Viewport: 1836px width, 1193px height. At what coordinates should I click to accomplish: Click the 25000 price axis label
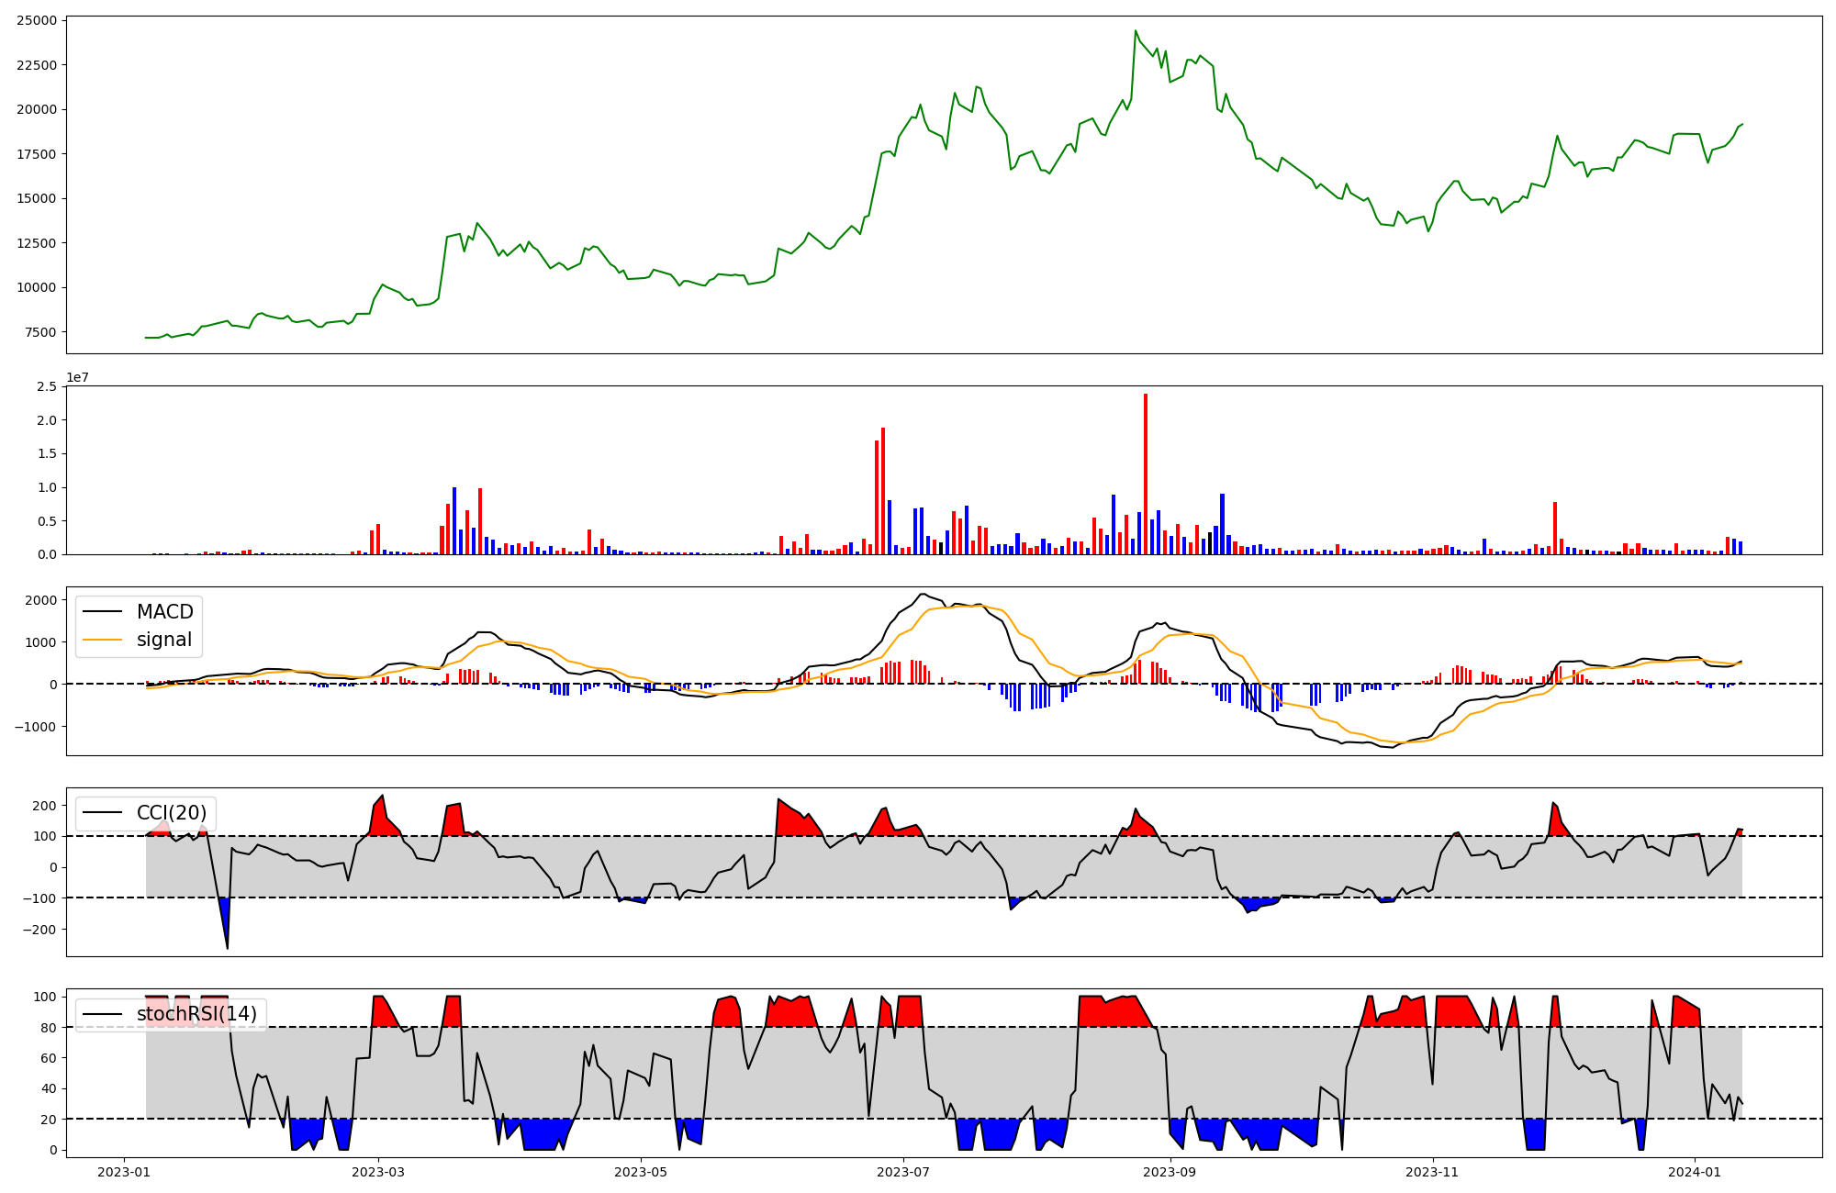[x=37, y=20]
